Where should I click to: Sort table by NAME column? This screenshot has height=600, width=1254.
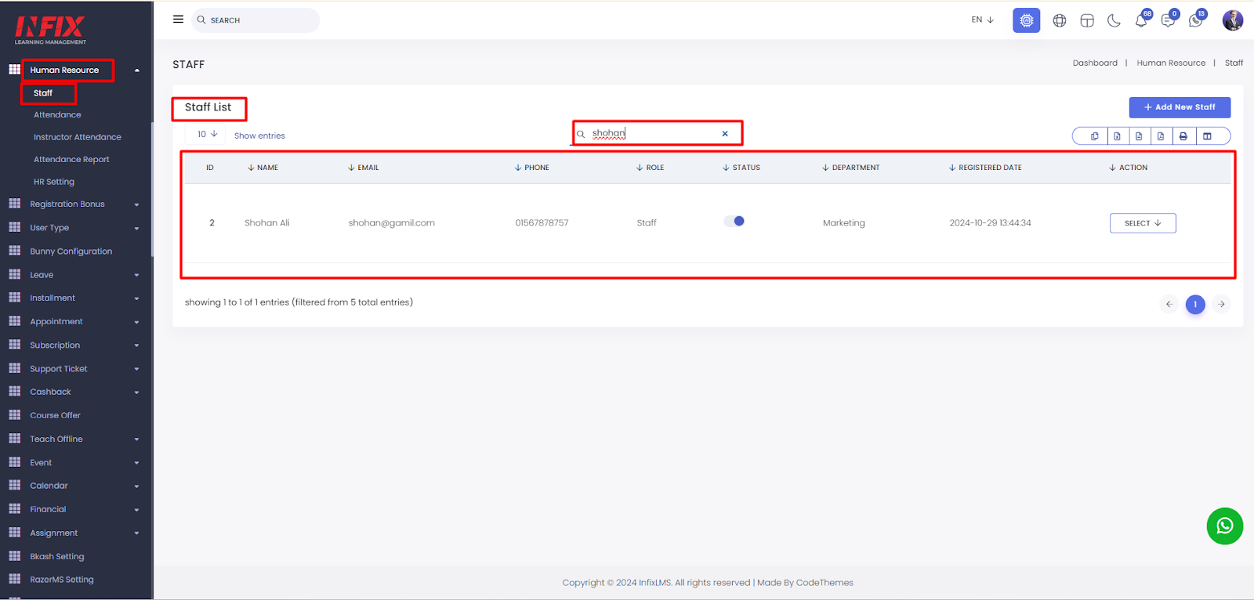pyautogui.click(x=263, y=168)
